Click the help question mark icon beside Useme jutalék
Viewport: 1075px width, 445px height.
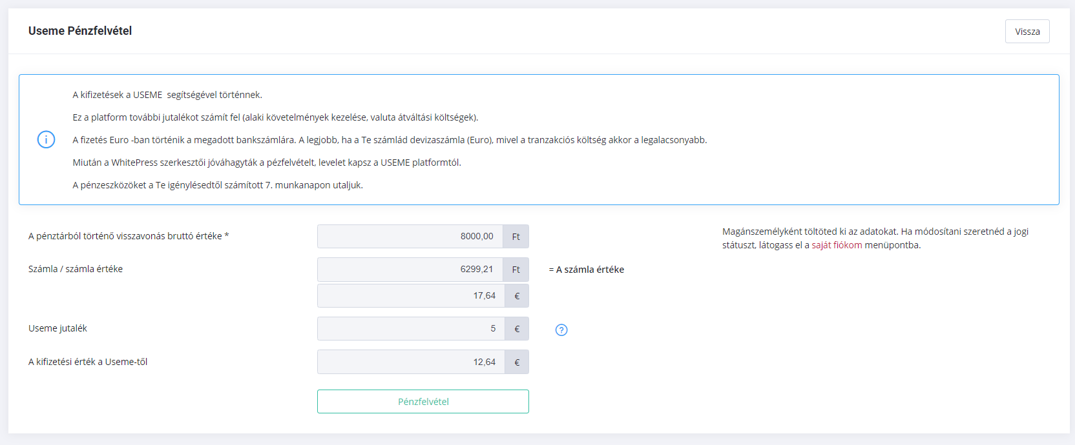coord(561,330)
